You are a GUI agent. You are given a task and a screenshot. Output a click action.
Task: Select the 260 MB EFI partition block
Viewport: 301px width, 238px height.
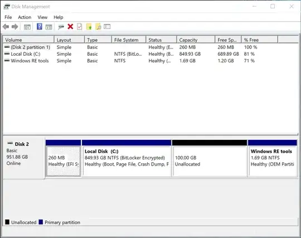tap(64, 158)
